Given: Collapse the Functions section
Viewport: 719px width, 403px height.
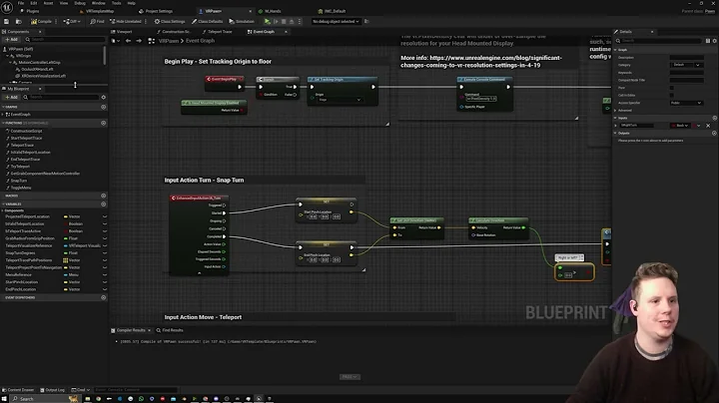Looking at the screenshot, I should pyautogui.click(x=3, y=123).
